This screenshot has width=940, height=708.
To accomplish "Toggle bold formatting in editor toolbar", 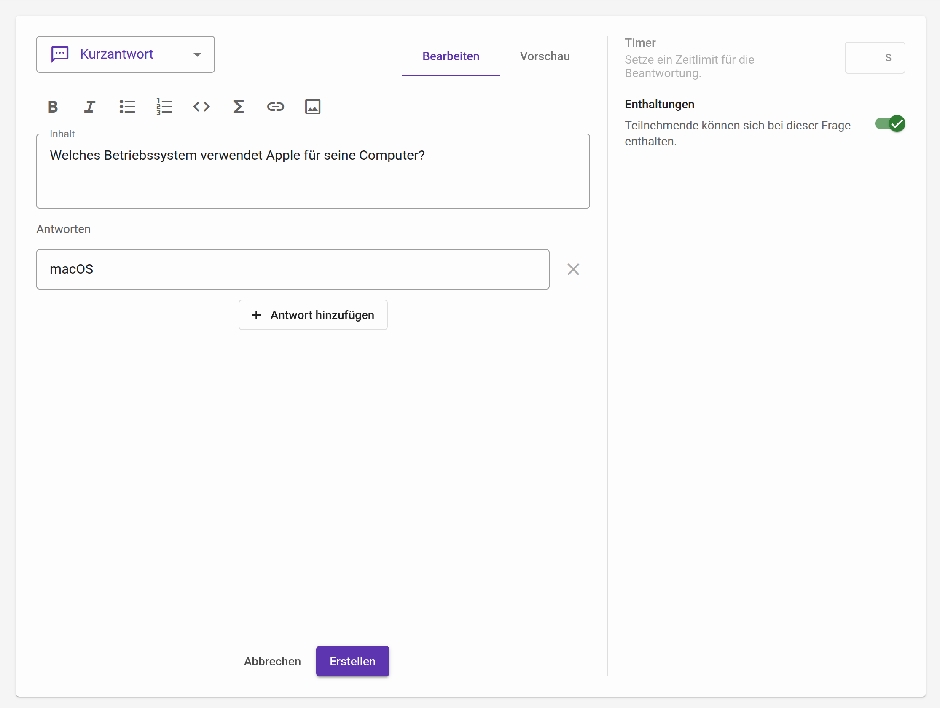I will 53,107.
